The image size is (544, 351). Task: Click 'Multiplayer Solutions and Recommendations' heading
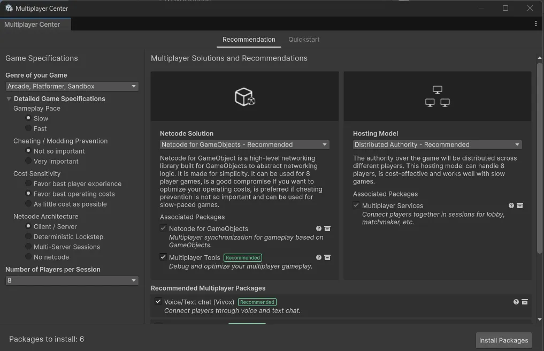[229, 58]
